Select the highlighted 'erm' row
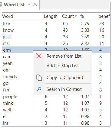This screenshot has height=128, width=112. point(56,50)
